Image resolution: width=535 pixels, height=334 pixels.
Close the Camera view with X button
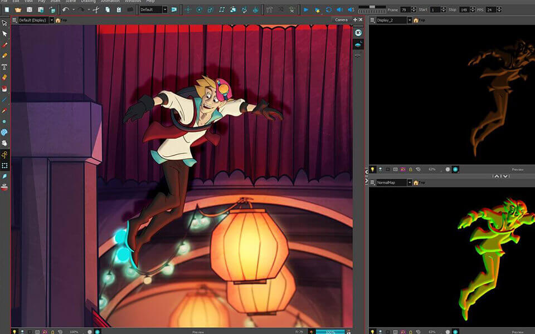pos(361,20)
